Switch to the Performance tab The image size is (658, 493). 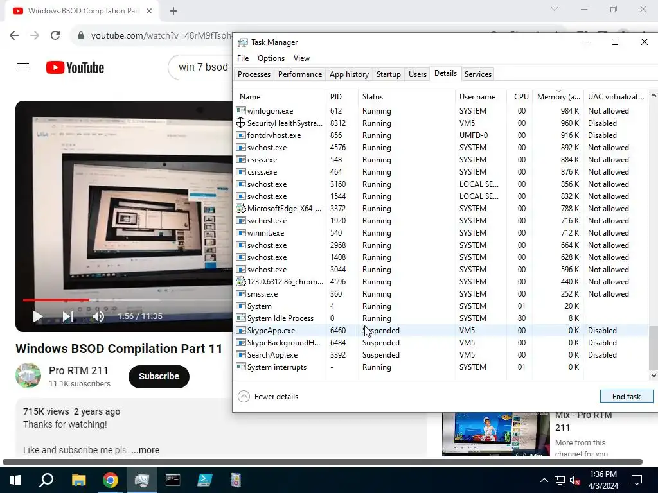[x=300, y=74]
